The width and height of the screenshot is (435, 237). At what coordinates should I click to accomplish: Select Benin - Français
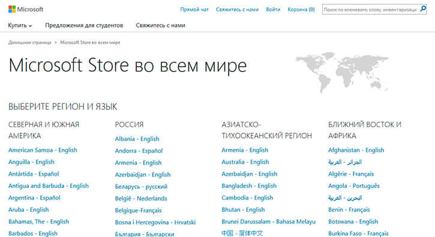coord(349,210)
